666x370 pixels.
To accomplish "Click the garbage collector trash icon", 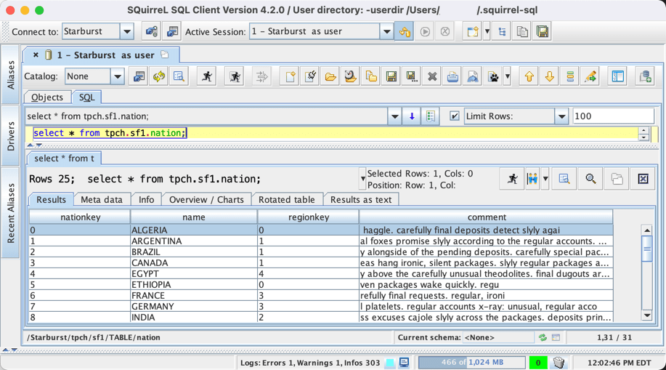I will (559, 363).
